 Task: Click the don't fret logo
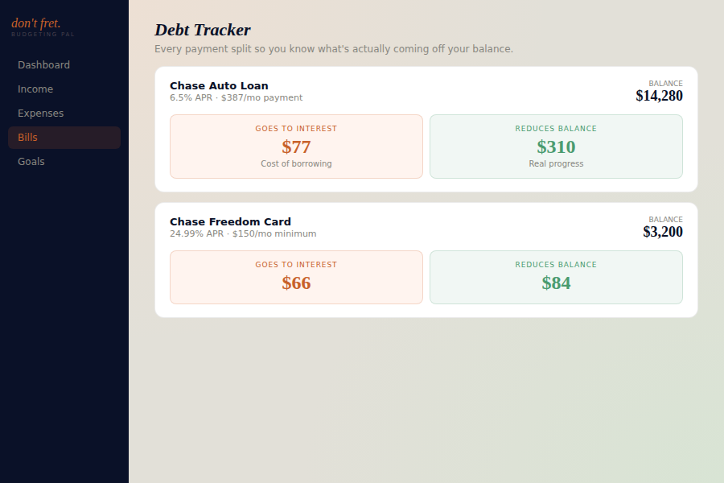tap(36, 23)
